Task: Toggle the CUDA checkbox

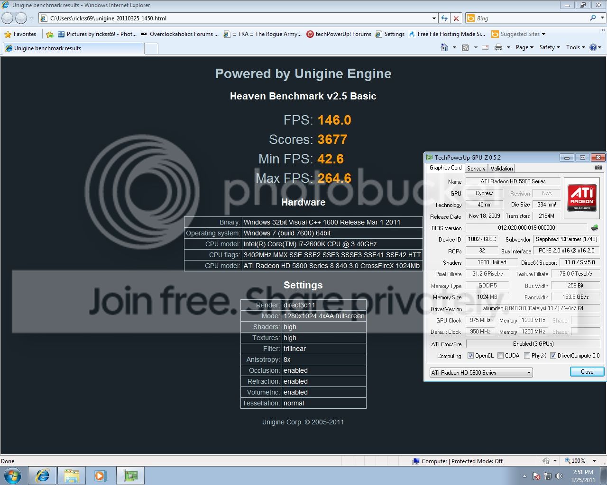Action: click(500, 356)
